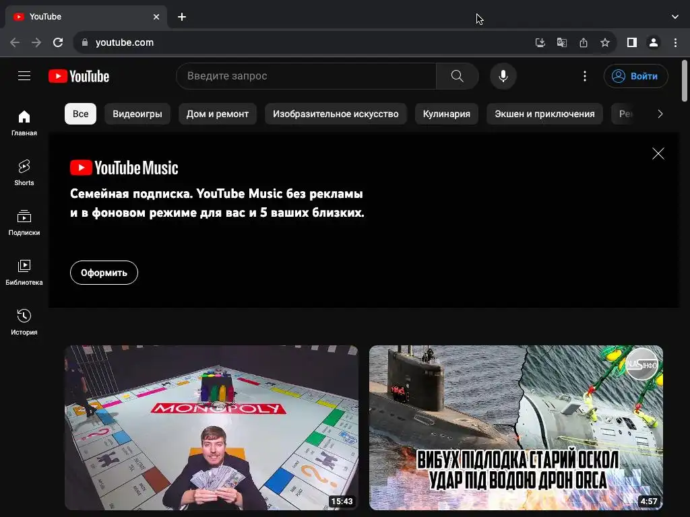Toggle the browser side panel

tap(632, 42)
